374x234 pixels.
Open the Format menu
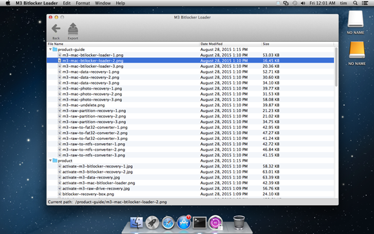[83, 3]
